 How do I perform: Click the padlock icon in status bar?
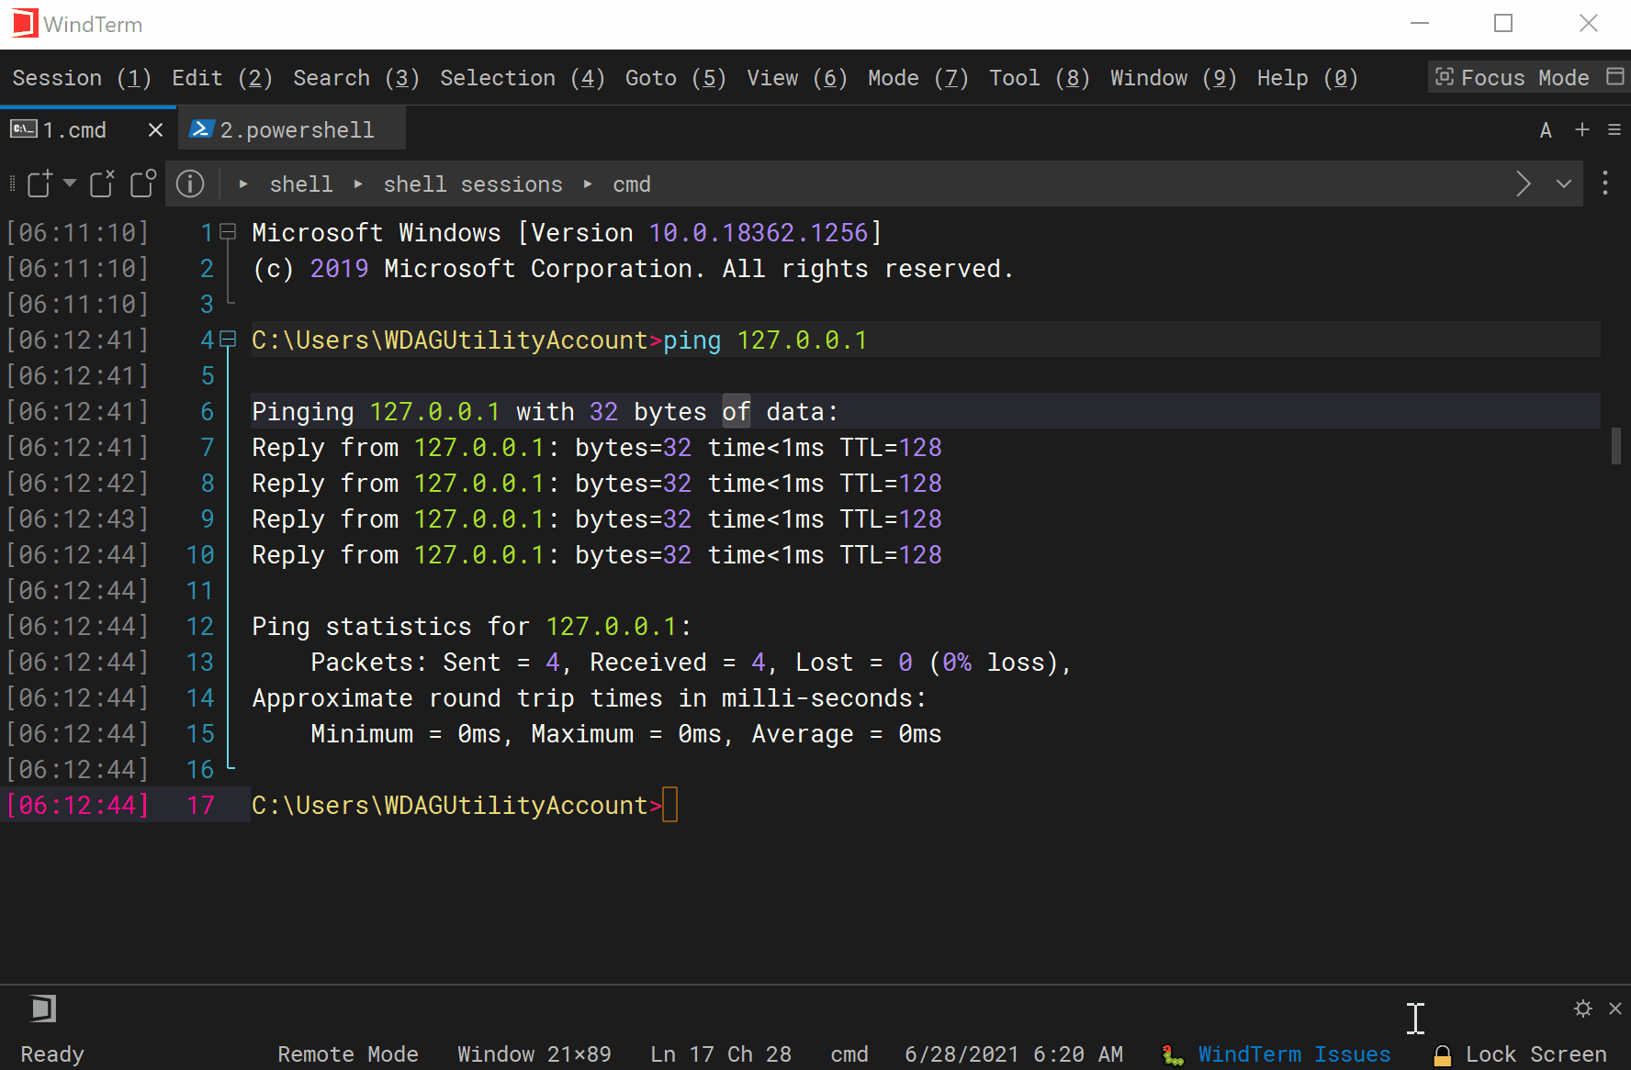tap(1443, 1055)
